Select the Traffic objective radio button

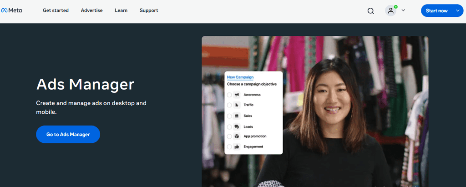(229, 105)
